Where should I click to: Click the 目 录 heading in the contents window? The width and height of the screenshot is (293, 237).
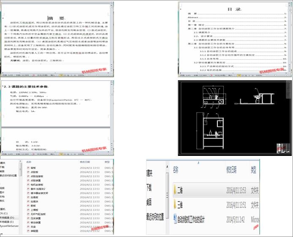[x=234, y=9]
